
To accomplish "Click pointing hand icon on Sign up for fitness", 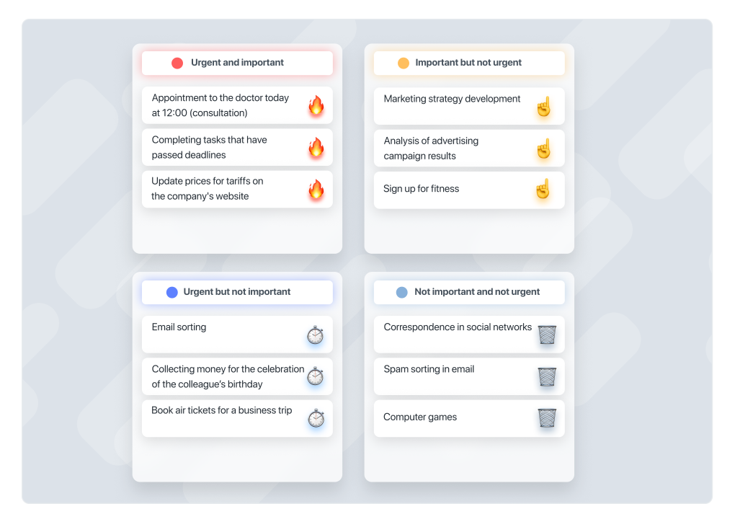I will pyautogui.click(x=543, y=189).
